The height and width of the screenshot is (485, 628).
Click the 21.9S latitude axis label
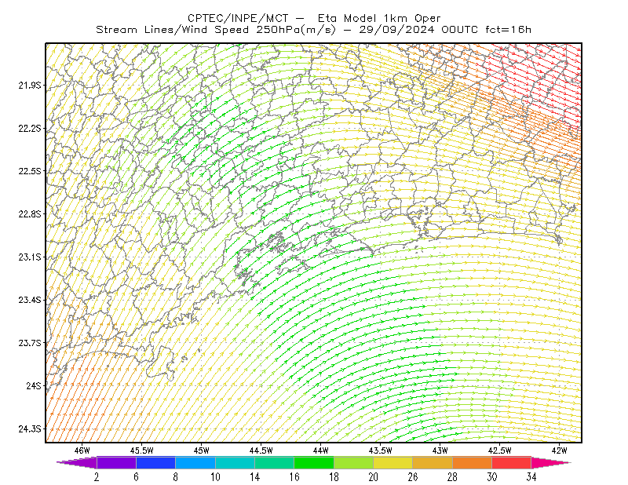click(30, 86)
